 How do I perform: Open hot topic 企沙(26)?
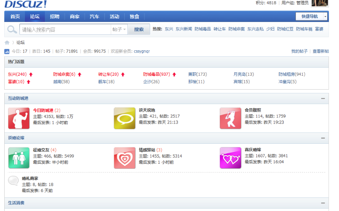[151, 82]
